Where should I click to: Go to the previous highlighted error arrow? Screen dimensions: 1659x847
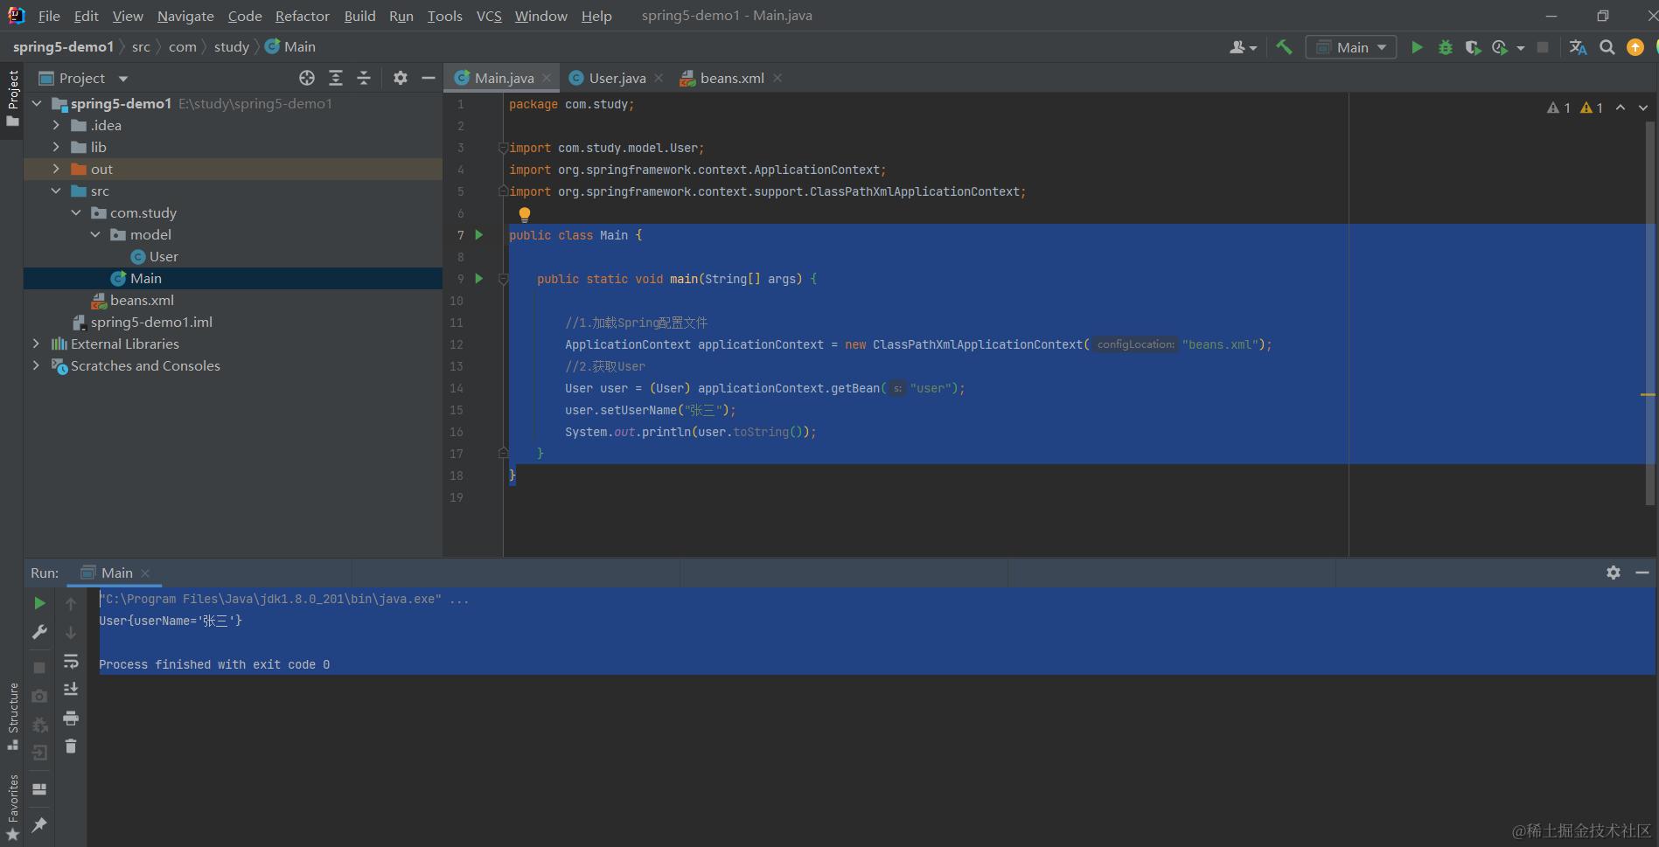(x=1621, y=108)
